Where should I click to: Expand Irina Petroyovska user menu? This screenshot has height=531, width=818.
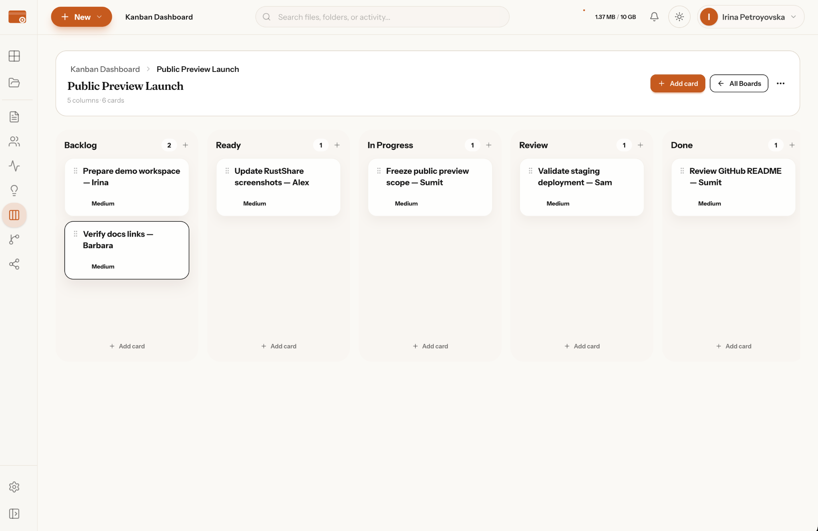751,17
